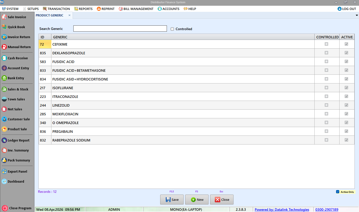Open Customer Sale sidebar icon
The image size is (359, 212).
4,119
